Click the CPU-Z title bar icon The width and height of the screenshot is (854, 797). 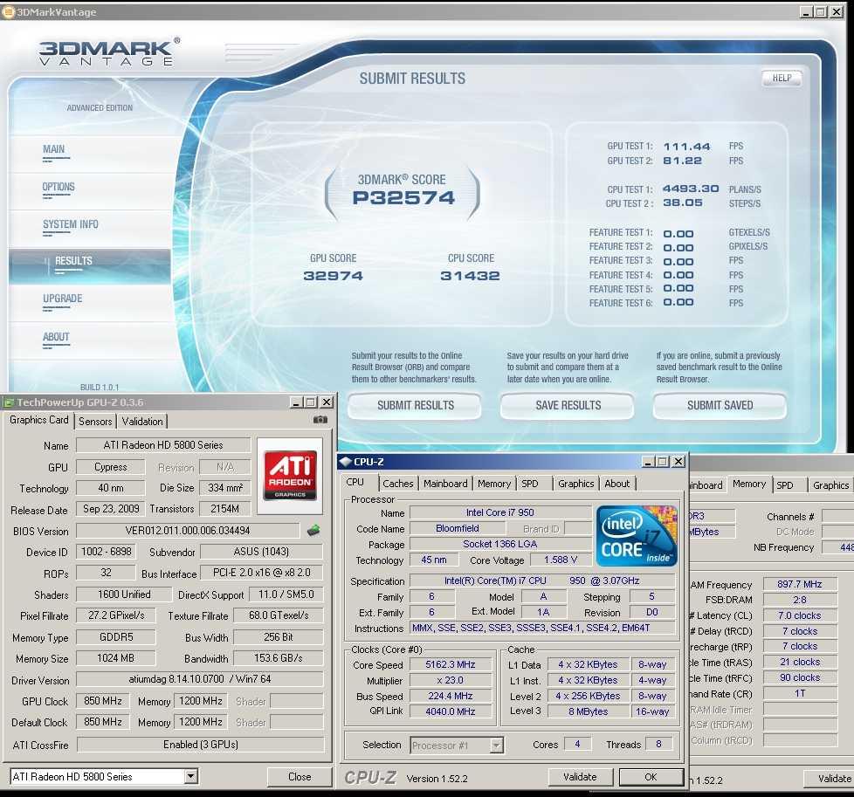click(345, 462)
